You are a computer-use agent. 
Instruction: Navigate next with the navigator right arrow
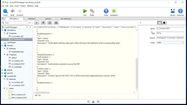click(30, 27)
